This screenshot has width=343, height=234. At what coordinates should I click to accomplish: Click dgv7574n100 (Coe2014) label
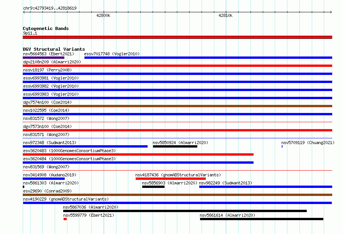[x=47, y=102]
